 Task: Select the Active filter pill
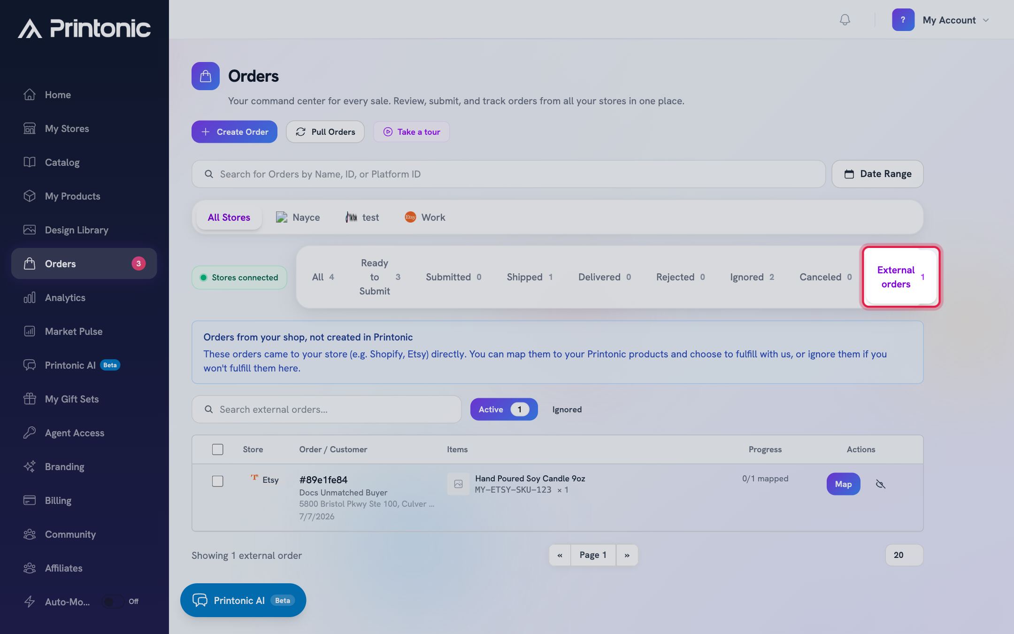click(x=504, y=410)
